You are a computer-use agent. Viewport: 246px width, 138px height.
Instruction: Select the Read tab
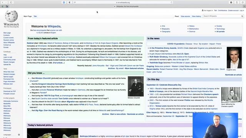tap(177, 16)
